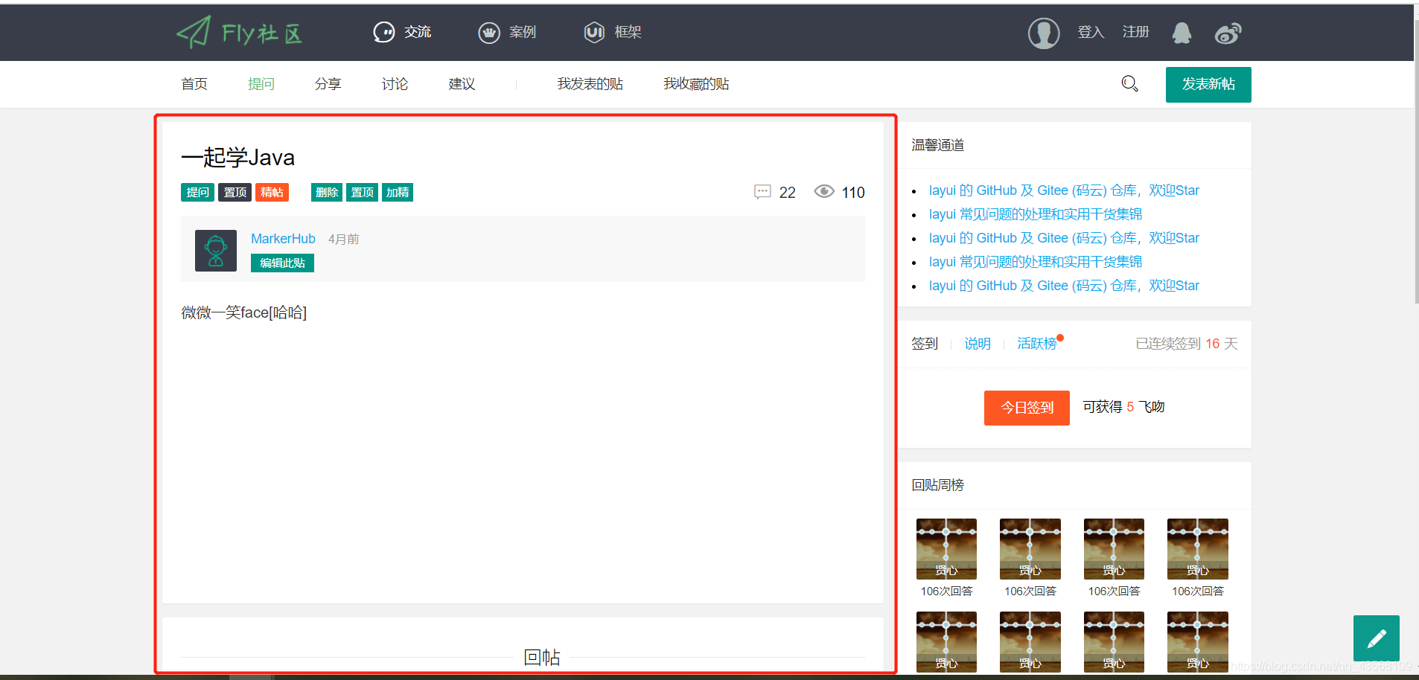This screenshot has height=680, width=1419.
Task: Click post content 微微一笑face[哈哈]
Action: tap(244, 312)
